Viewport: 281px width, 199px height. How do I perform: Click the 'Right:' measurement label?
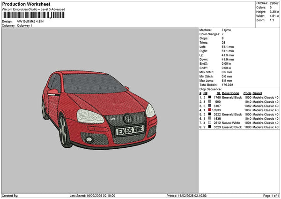[x=203, y=51]
